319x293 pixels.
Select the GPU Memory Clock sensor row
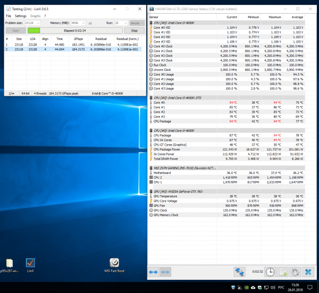[x=227, y=215]
